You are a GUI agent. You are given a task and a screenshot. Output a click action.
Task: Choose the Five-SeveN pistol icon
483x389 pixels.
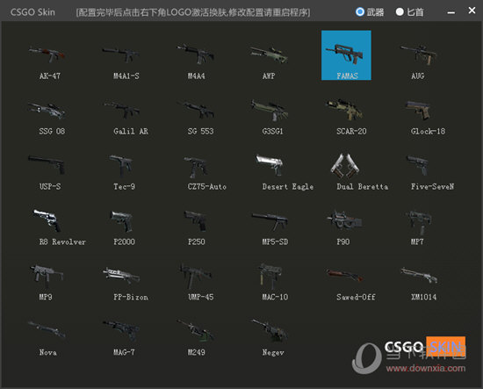pos(418,165)
